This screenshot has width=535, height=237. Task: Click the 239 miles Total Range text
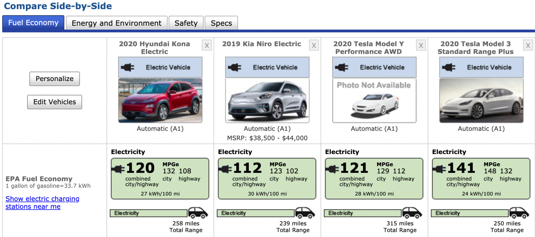(293, 227)
